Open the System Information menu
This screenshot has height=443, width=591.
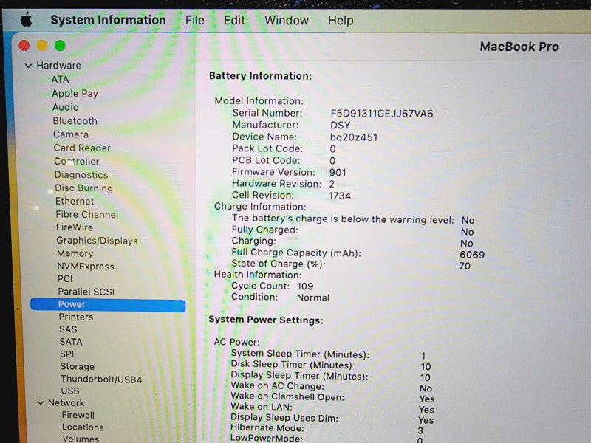coord(108,20)
